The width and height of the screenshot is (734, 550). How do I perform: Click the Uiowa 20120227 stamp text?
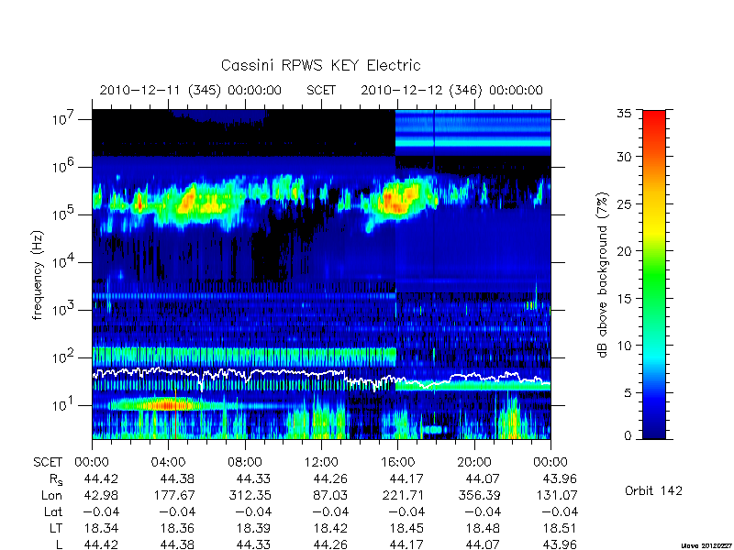click(x=706, y=545)
